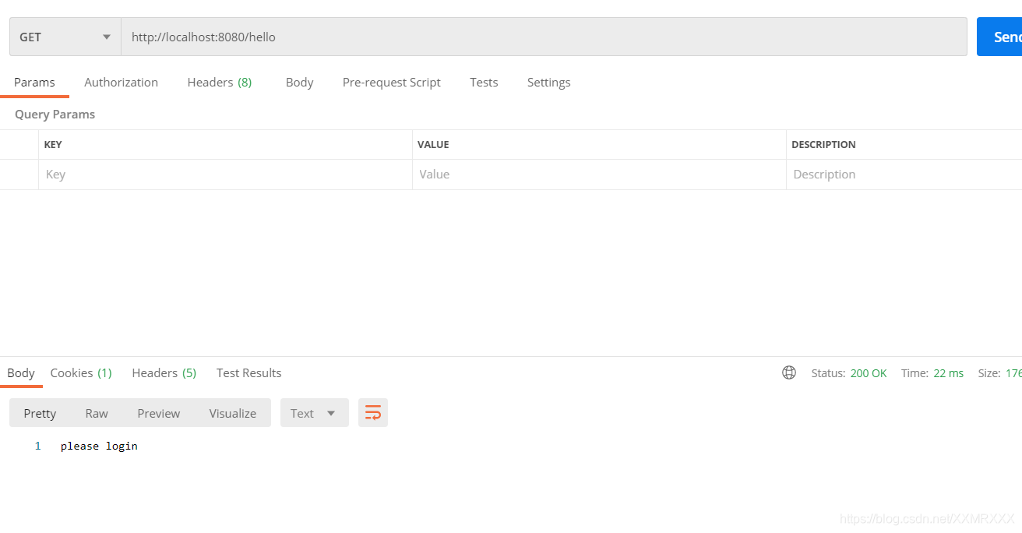Viewport: 1022px width, 533px height.
Task: Open the response Headers (5) tab
Action: tap(164, 372)
